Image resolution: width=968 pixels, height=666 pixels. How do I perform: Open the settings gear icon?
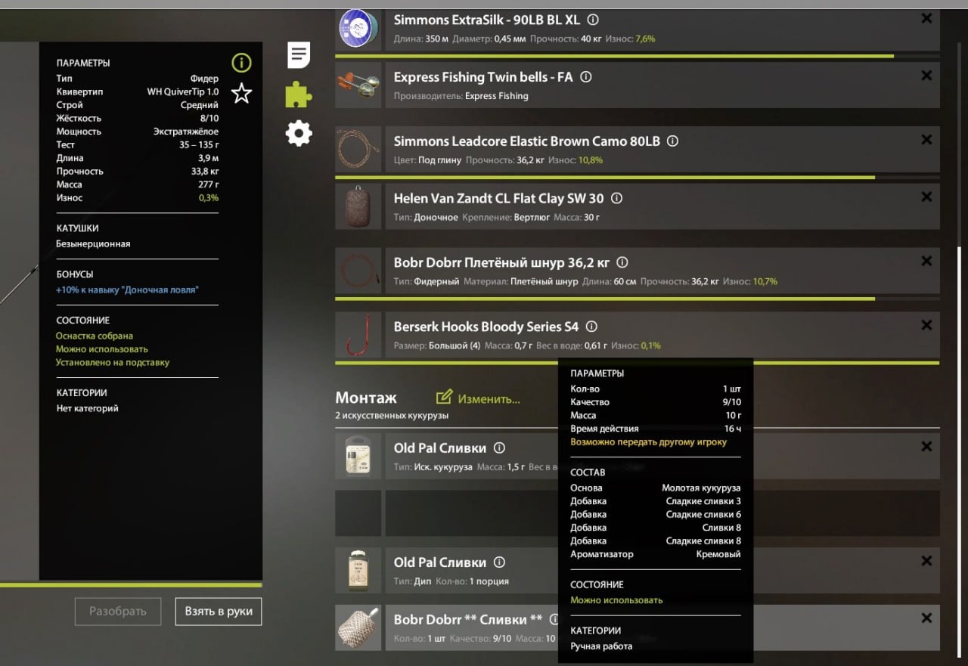tap(299, 134)
